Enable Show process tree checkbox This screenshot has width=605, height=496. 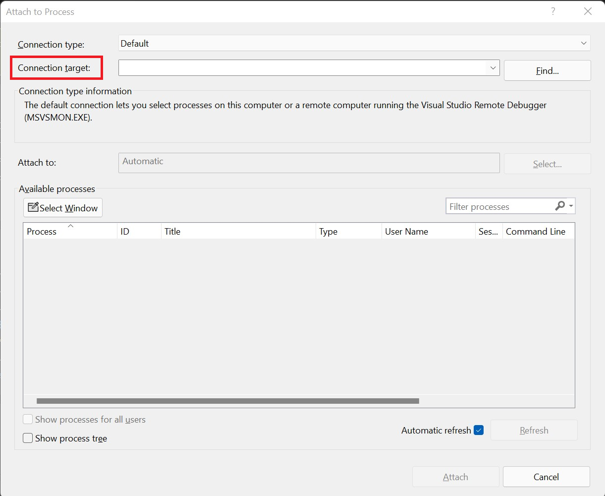pos(28,438)
